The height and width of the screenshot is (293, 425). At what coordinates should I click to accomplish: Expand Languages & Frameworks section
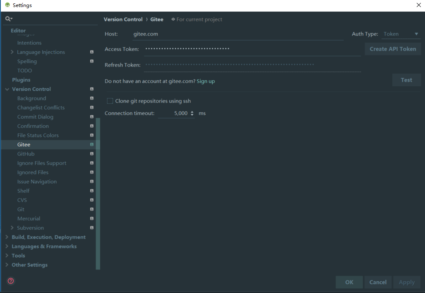(7, 246)
